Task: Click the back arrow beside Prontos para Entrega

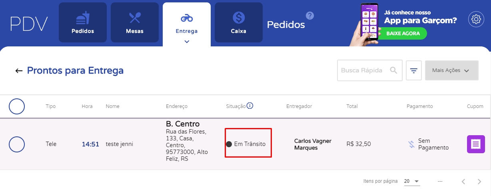Action: [18, 71]
